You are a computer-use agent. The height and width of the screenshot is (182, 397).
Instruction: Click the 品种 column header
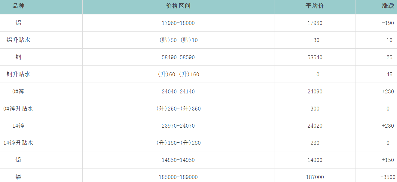tap(18, 6)
